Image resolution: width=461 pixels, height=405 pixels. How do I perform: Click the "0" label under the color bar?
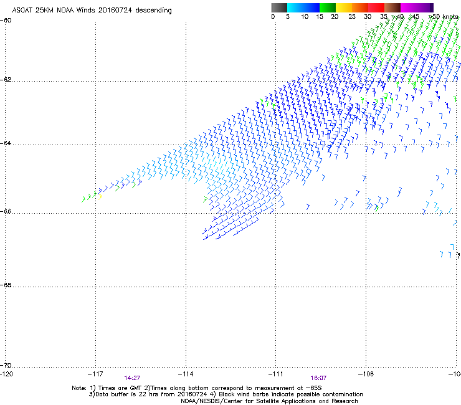coord(273,17)
